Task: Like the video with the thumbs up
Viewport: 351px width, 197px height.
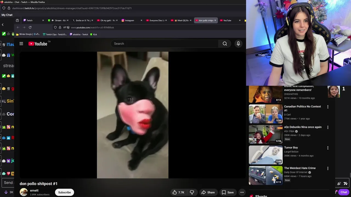Action: tap(178, 192)
